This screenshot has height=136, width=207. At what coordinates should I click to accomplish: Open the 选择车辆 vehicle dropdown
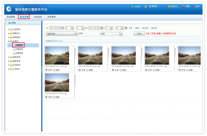[76, 34]
